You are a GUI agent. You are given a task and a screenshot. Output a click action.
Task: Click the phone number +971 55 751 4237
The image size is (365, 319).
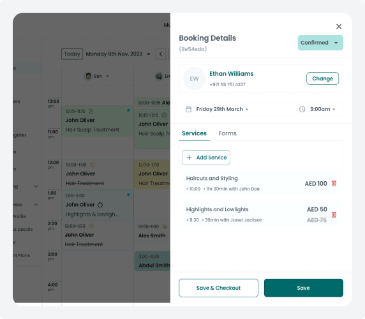coord(227,84)
